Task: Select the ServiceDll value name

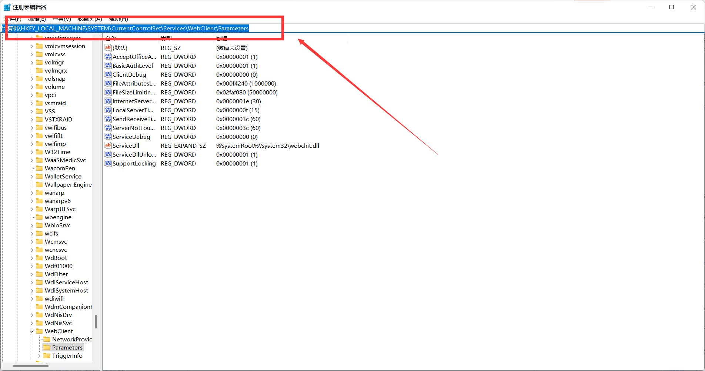Action: [126, 146]
